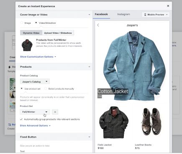The height and width of the screenshot is (154, 182).
Task: Select the Image radio option
Action: pos(22,23)
